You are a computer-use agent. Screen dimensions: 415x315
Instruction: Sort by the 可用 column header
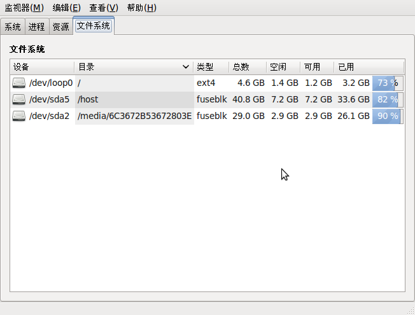coord(317,67)
